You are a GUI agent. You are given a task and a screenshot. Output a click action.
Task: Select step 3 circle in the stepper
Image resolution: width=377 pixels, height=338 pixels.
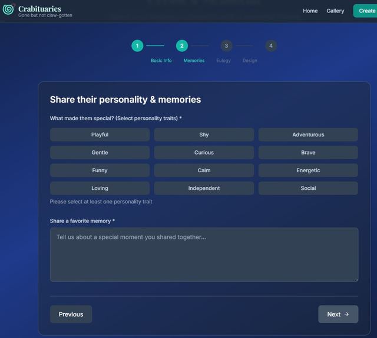tap(226, 46)
